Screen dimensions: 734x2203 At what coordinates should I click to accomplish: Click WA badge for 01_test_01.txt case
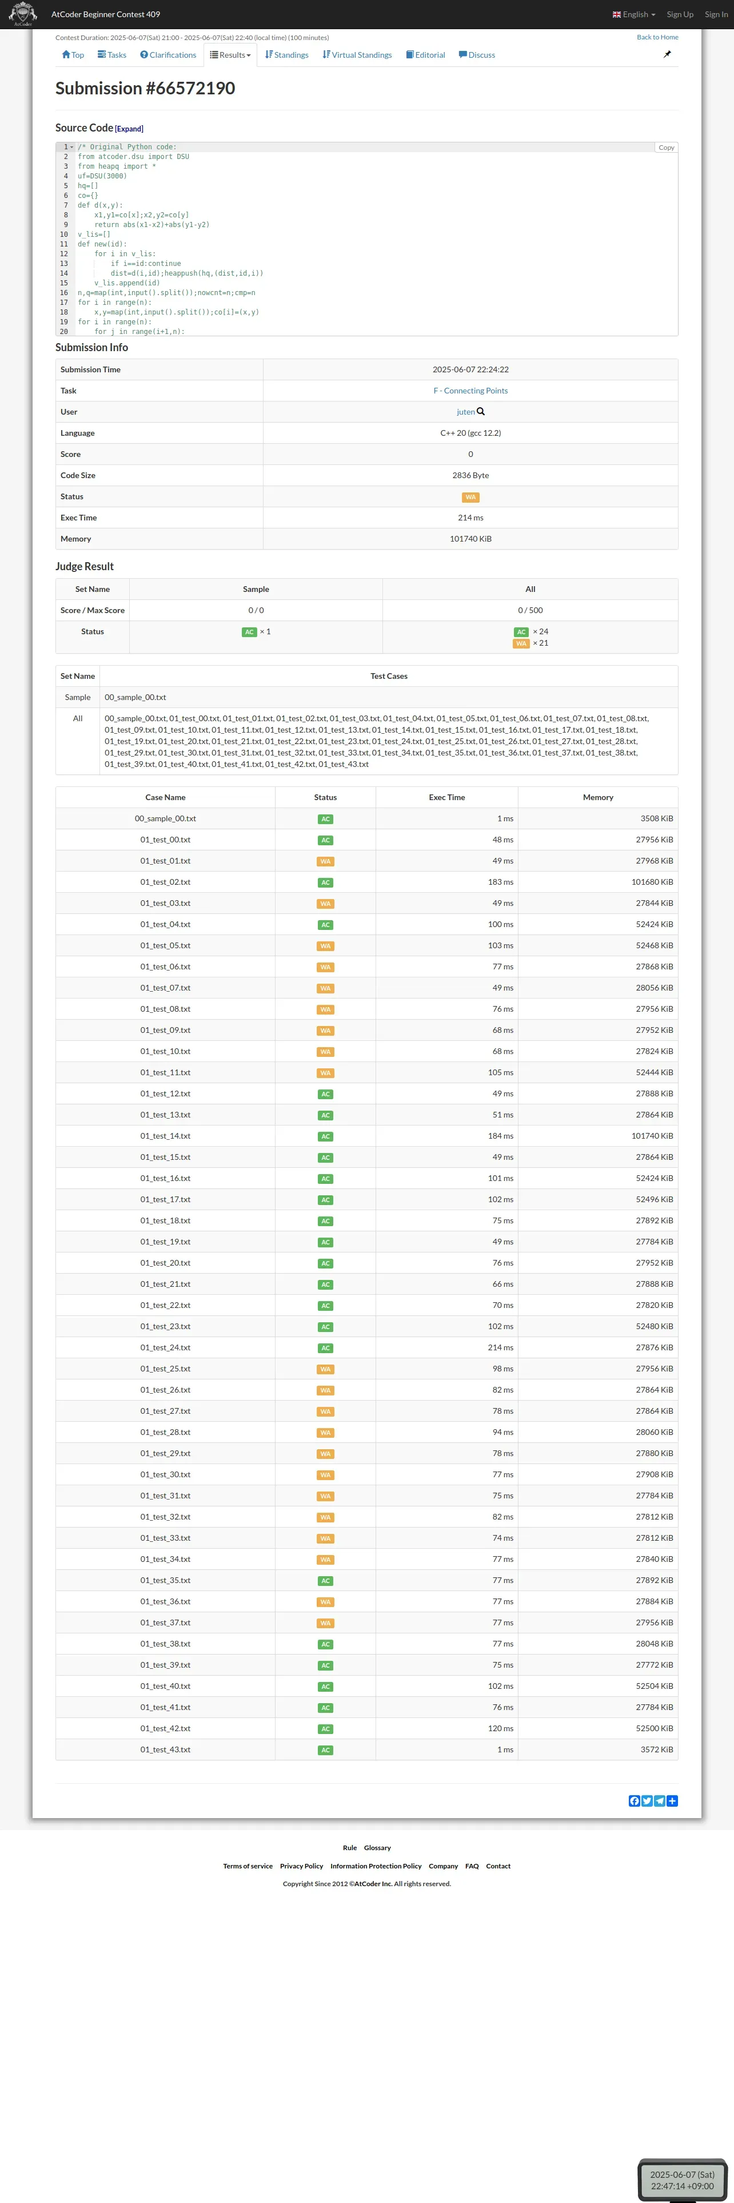(x=326, y=861)
